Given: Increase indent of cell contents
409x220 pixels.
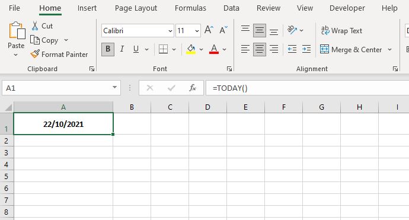Looking at the screenshot, I should [x=306, y=49].
